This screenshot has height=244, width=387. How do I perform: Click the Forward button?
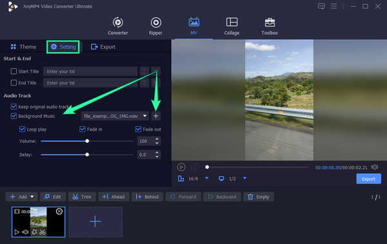tap(183, 196)
